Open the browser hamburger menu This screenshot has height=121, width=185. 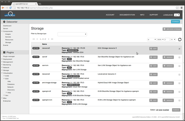point(182,8)
